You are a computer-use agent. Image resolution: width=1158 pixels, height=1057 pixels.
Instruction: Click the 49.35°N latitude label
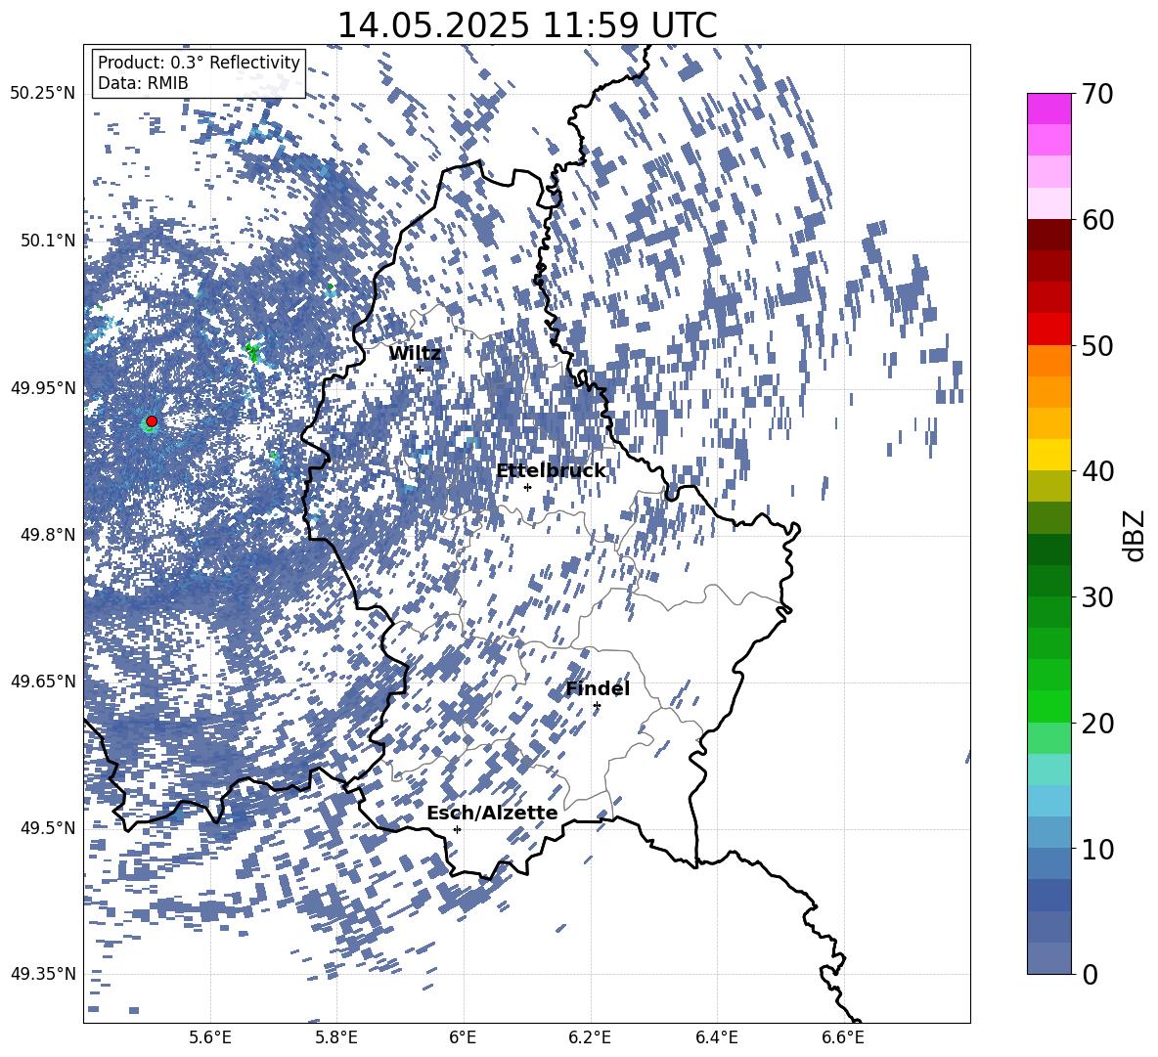(x=43, y=974)
